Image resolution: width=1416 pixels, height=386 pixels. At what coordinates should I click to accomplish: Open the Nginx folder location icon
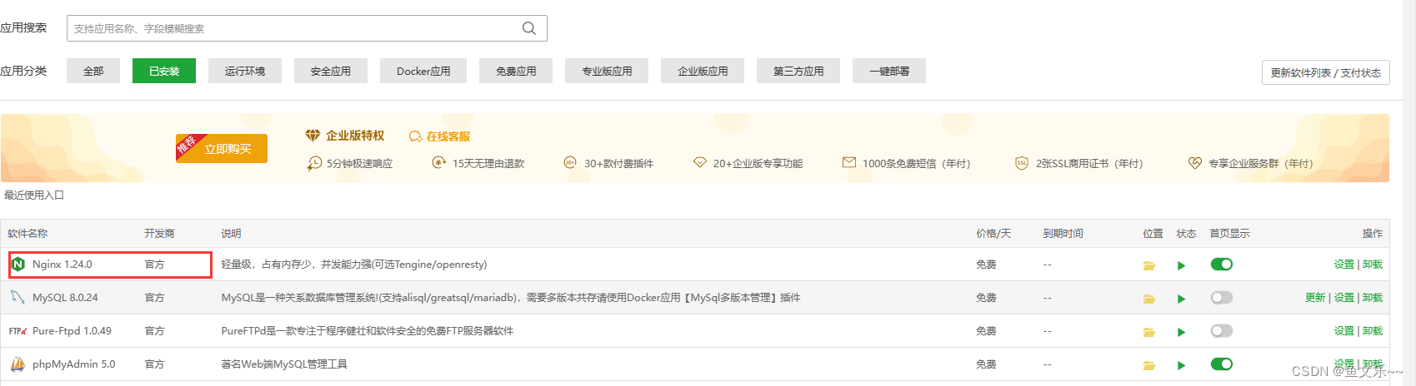[x=1149, y=265]
